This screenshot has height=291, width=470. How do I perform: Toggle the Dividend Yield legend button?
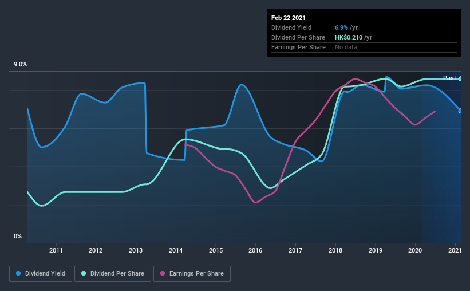coord(41,274)
